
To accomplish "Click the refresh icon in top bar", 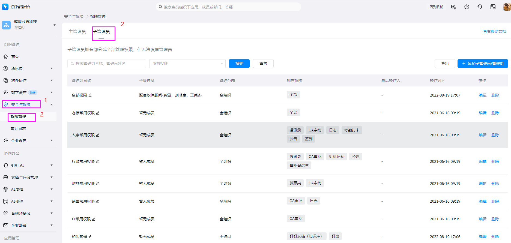I will 480,7.
